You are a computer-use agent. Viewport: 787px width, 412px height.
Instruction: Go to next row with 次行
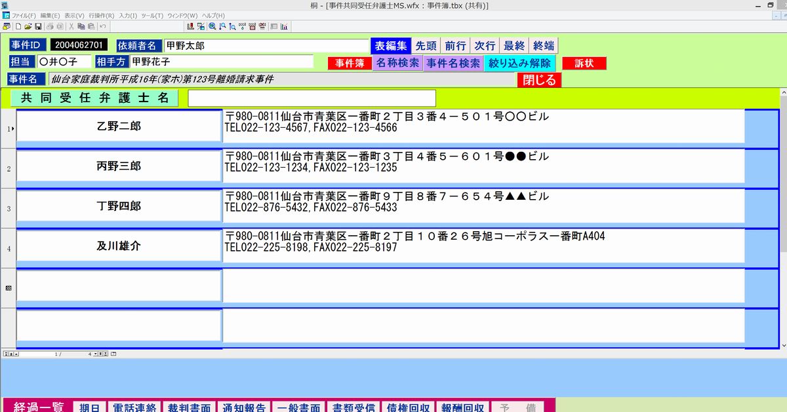point(485,46)
